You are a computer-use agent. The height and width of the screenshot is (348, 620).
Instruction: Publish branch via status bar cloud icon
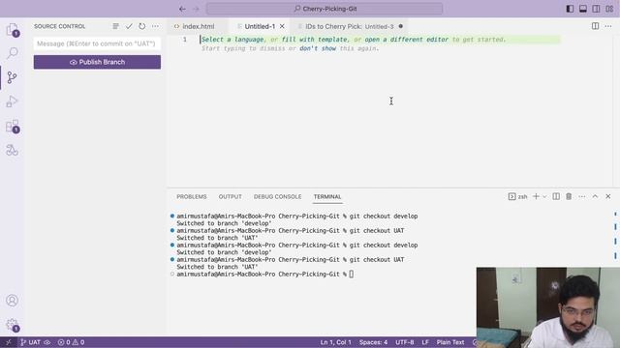[x=47, y=342]
